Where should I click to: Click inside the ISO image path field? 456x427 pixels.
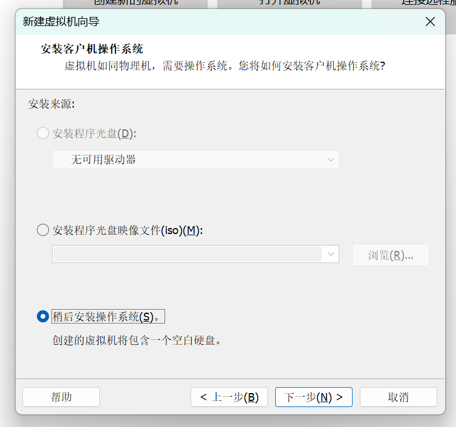(x=187, y=255)
